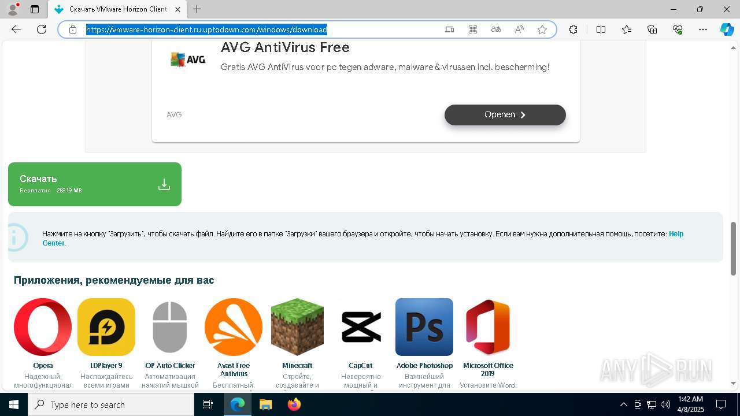
Task: Click the page vertical scrollbar thumb
Action: (x=734, y=248)
